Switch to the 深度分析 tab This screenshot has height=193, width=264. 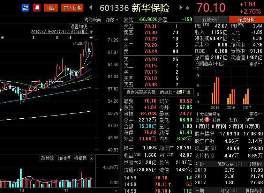246,20
